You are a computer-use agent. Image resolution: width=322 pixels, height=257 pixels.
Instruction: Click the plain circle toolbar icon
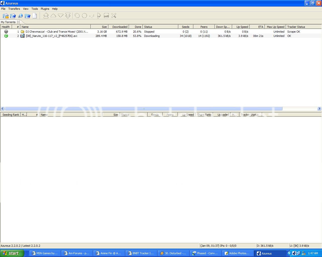pyautogui.click(x=85, y=16)
